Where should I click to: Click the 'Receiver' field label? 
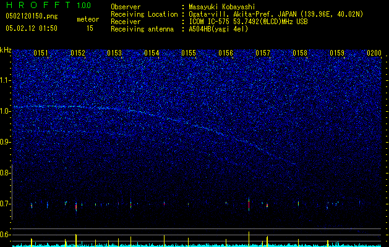[x=126, y=22]
